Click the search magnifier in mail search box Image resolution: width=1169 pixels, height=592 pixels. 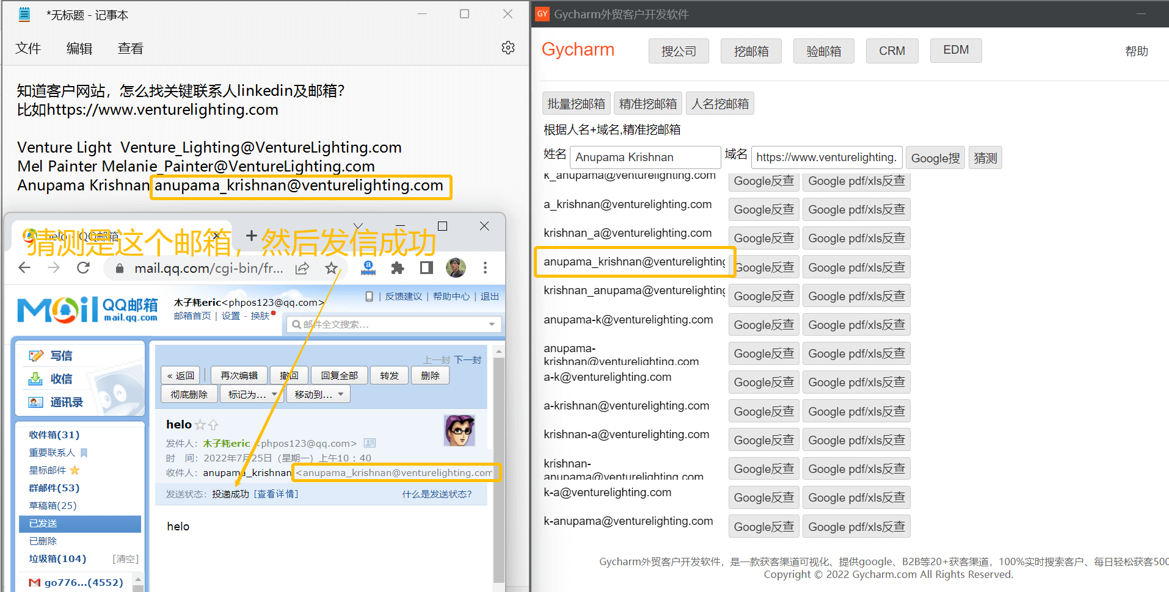click(x=296, y=325)
